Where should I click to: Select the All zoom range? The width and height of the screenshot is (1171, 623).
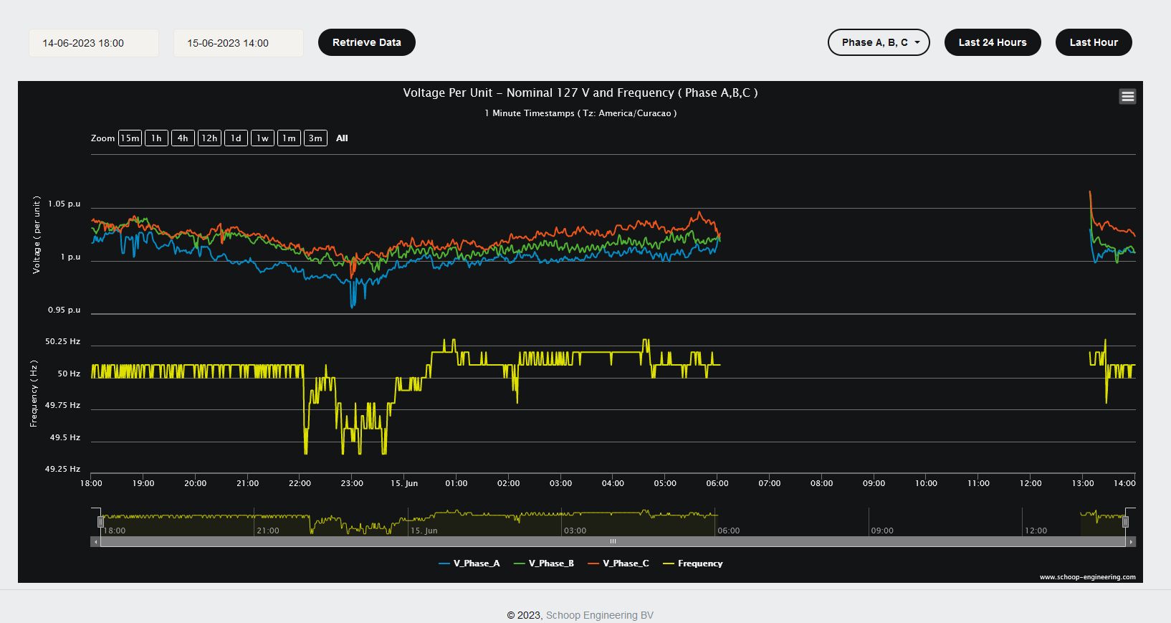tap(342, 138)
